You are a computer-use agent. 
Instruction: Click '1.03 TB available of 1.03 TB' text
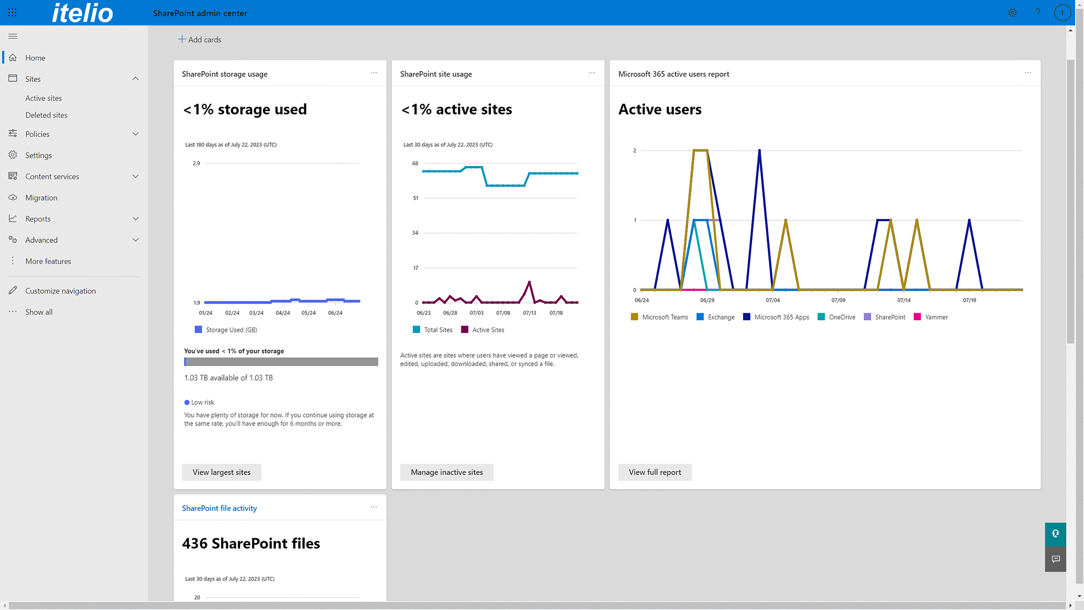pos(229,377)
